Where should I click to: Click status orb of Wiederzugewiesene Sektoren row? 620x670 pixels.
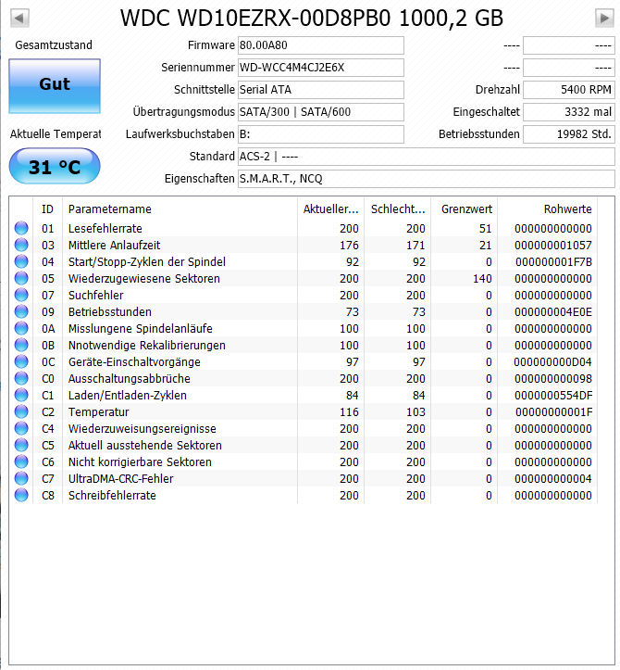[21, 278]
